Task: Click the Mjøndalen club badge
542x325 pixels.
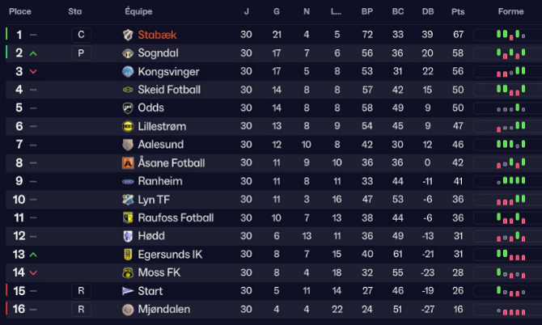Action: (x=128, y=310)
